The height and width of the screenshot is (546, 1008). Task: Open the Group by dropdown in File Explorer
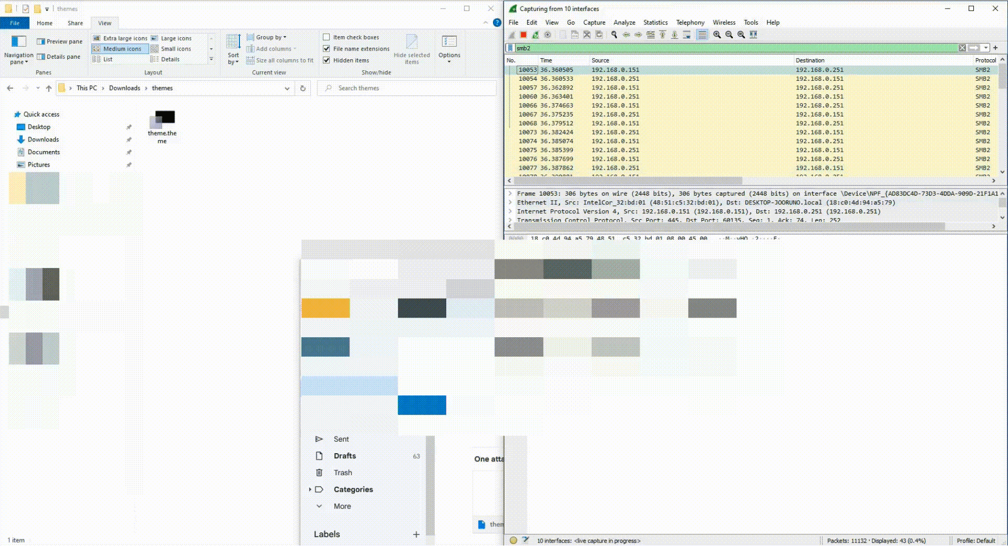click(x=268, y=37)
